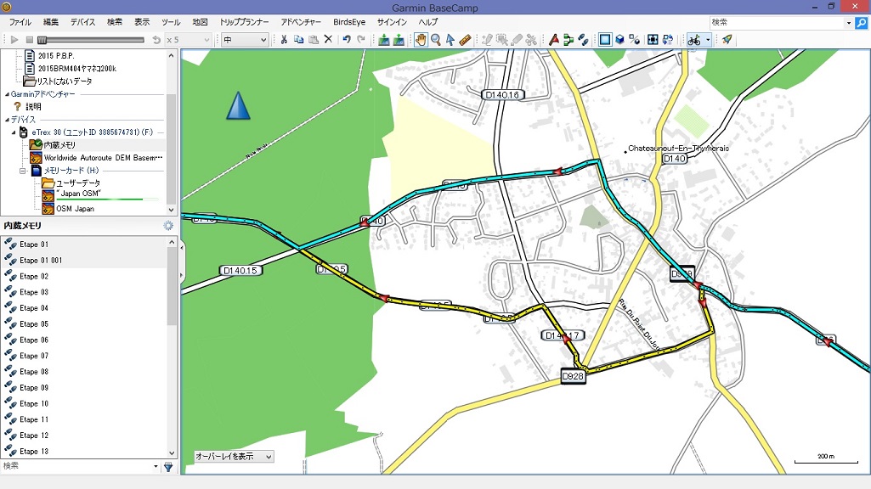871x489 pixels.
Task: Open the トリッププランナー menu
Action: (x=244, y=22)
